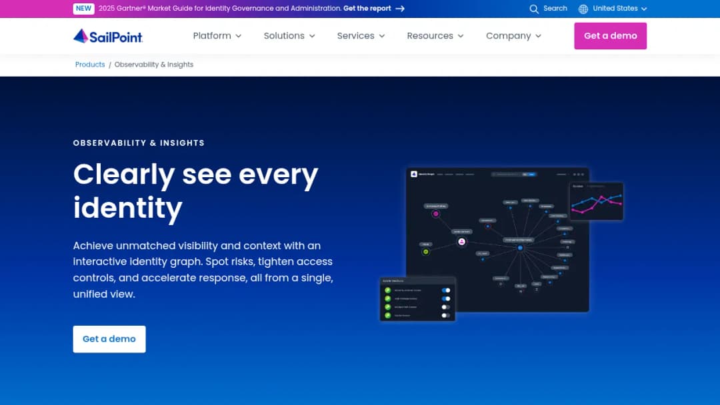Image resolution: width=720 pixels, height=405 pixels.
Task: Open the United States region selector
Action: click(x=613, y=9)
